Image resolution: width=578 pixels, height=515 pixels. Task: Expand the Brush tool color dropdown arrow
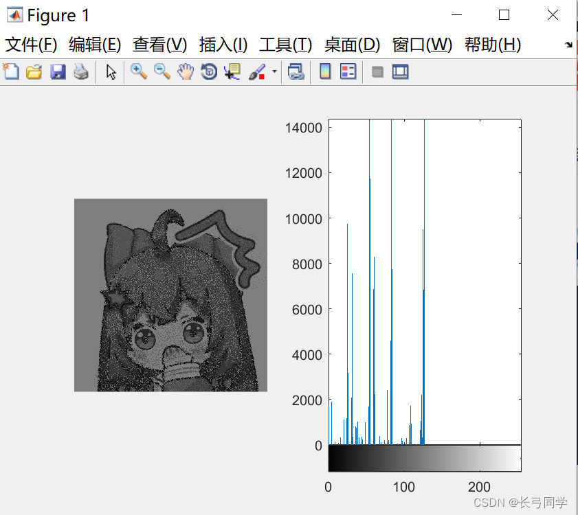(x=274, y=71)
